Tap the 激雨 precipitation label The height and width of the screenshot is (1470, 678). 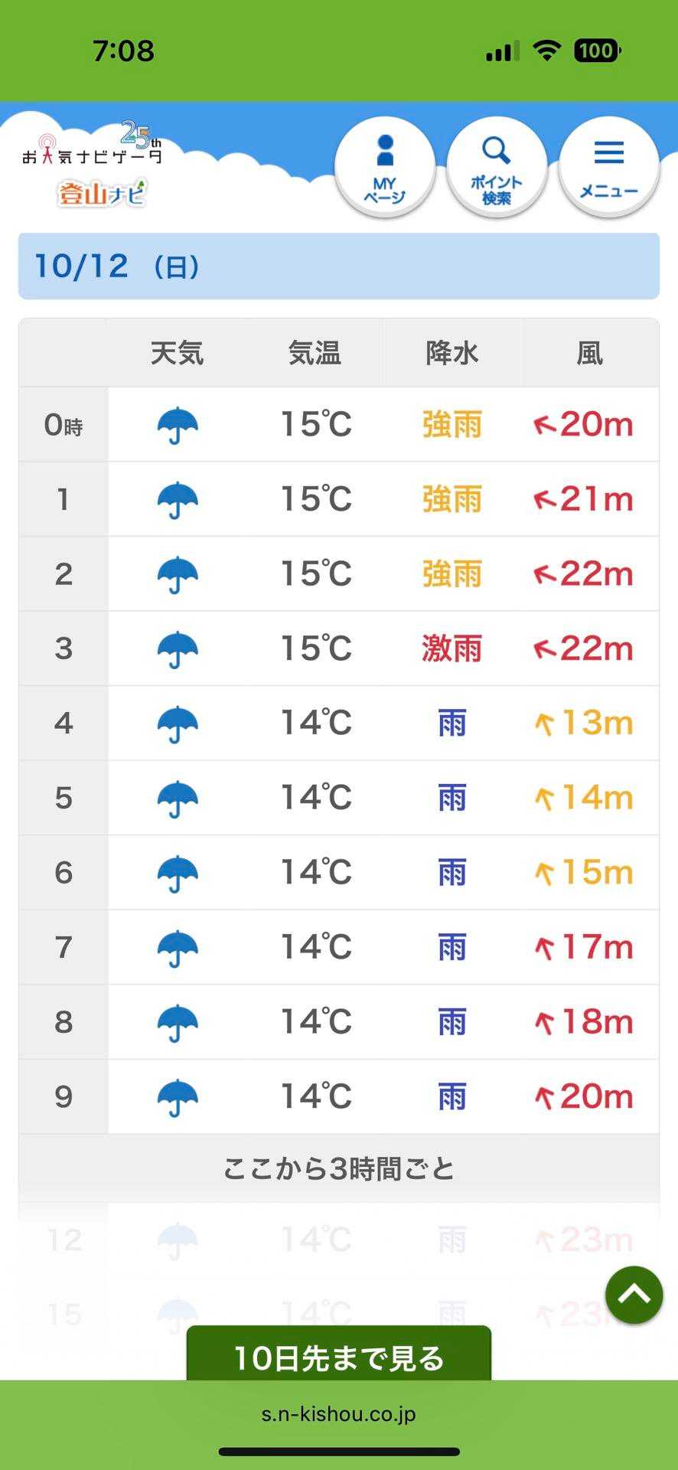pos(451,649)
